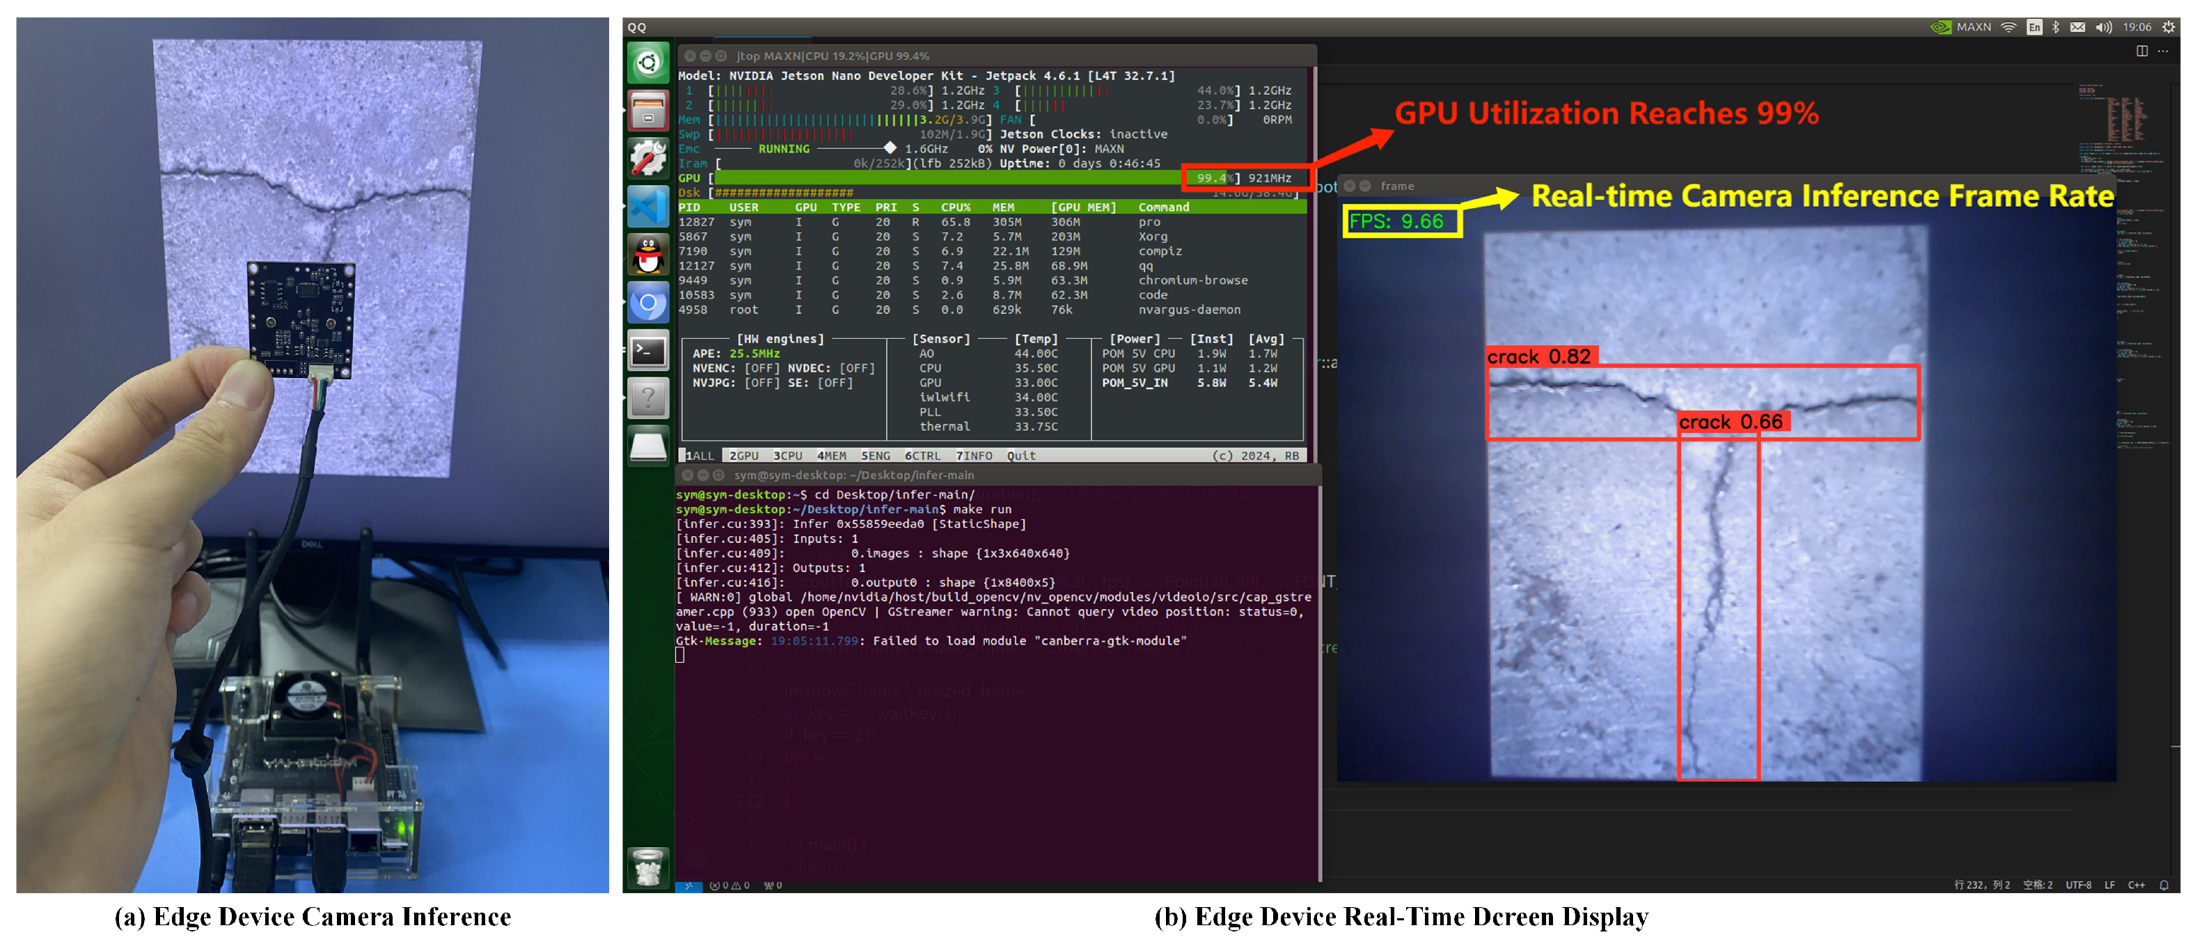
Task: Open the Trash bin in launcher
Action: pos(648,869)
